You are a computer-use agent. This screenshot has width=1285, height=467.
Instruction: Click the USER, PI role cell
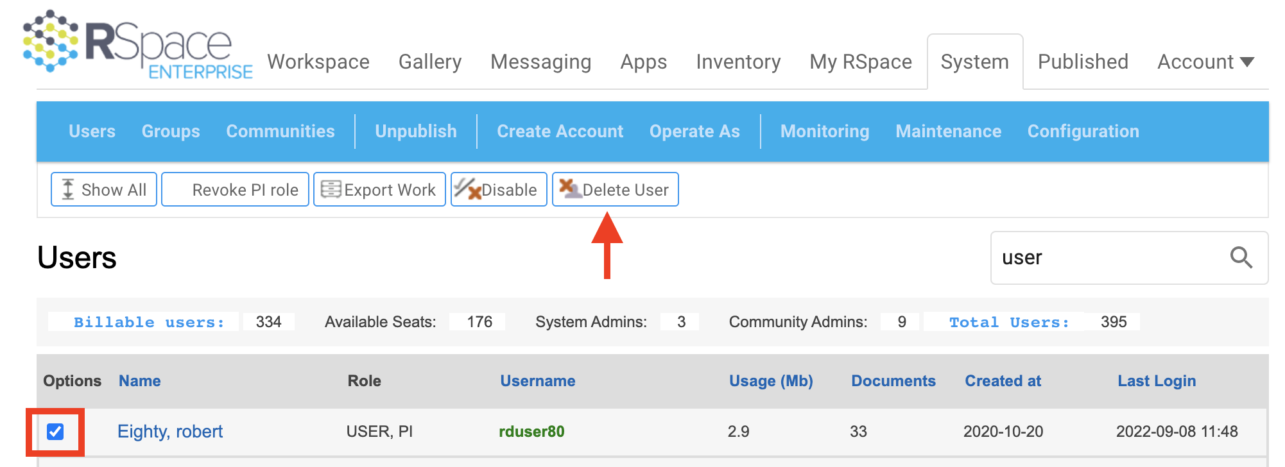pos(379,432)
